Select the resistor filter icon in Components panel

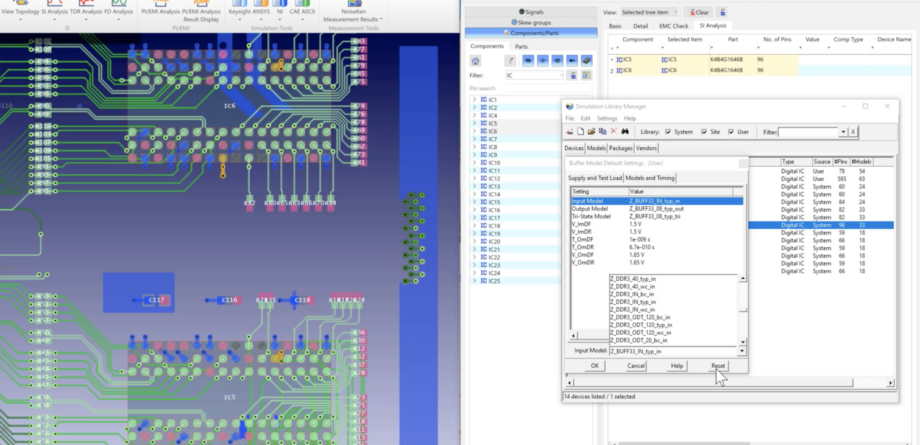coord(528,60)
